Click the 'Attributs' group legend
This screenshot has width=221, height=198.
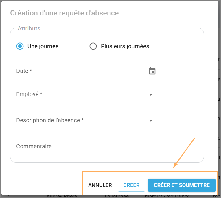[x=29, y=28]
